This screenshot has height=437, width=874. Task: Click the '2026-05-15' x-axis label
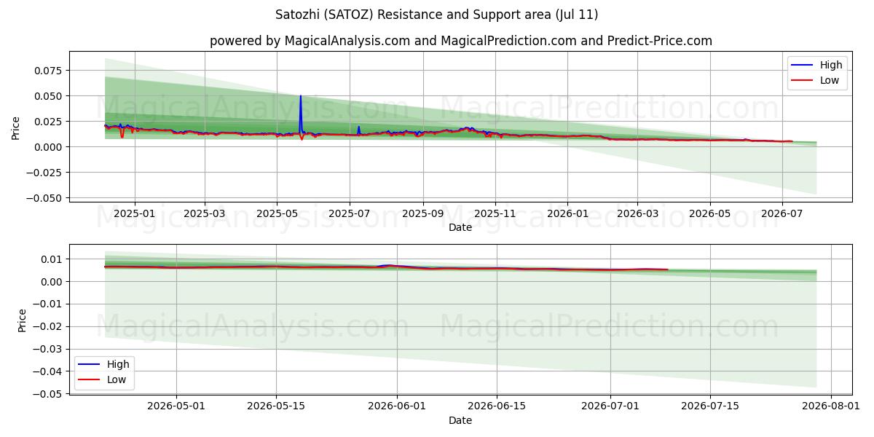click(276, 408)
